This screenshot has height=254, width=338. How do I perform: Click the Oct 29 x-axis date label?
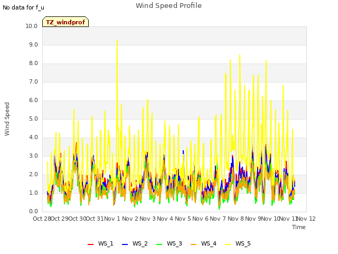[x=60, y=219]
